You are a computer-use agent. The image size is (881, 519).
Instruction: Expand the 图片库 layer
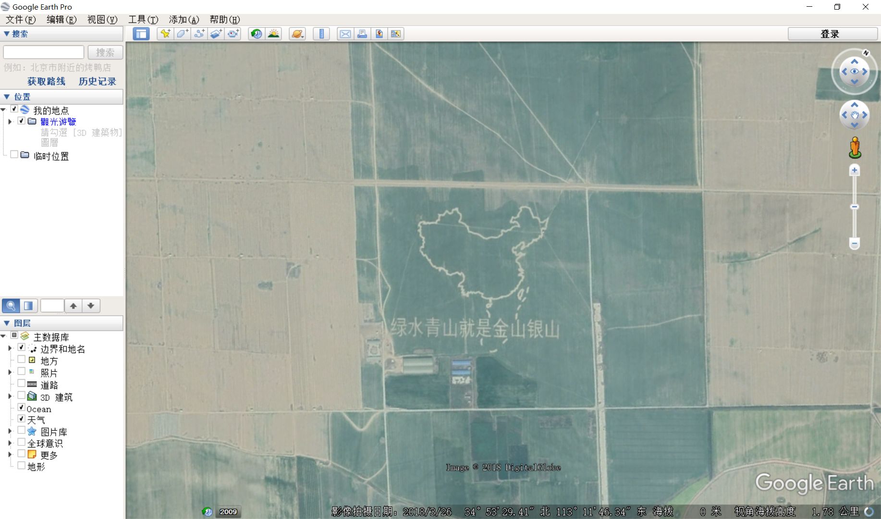tap(10, 431)
